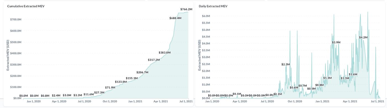This screenshot has width=387, height=108.
Task: Select the $71.9M cumulative label
Action: [x=110, y=87]
